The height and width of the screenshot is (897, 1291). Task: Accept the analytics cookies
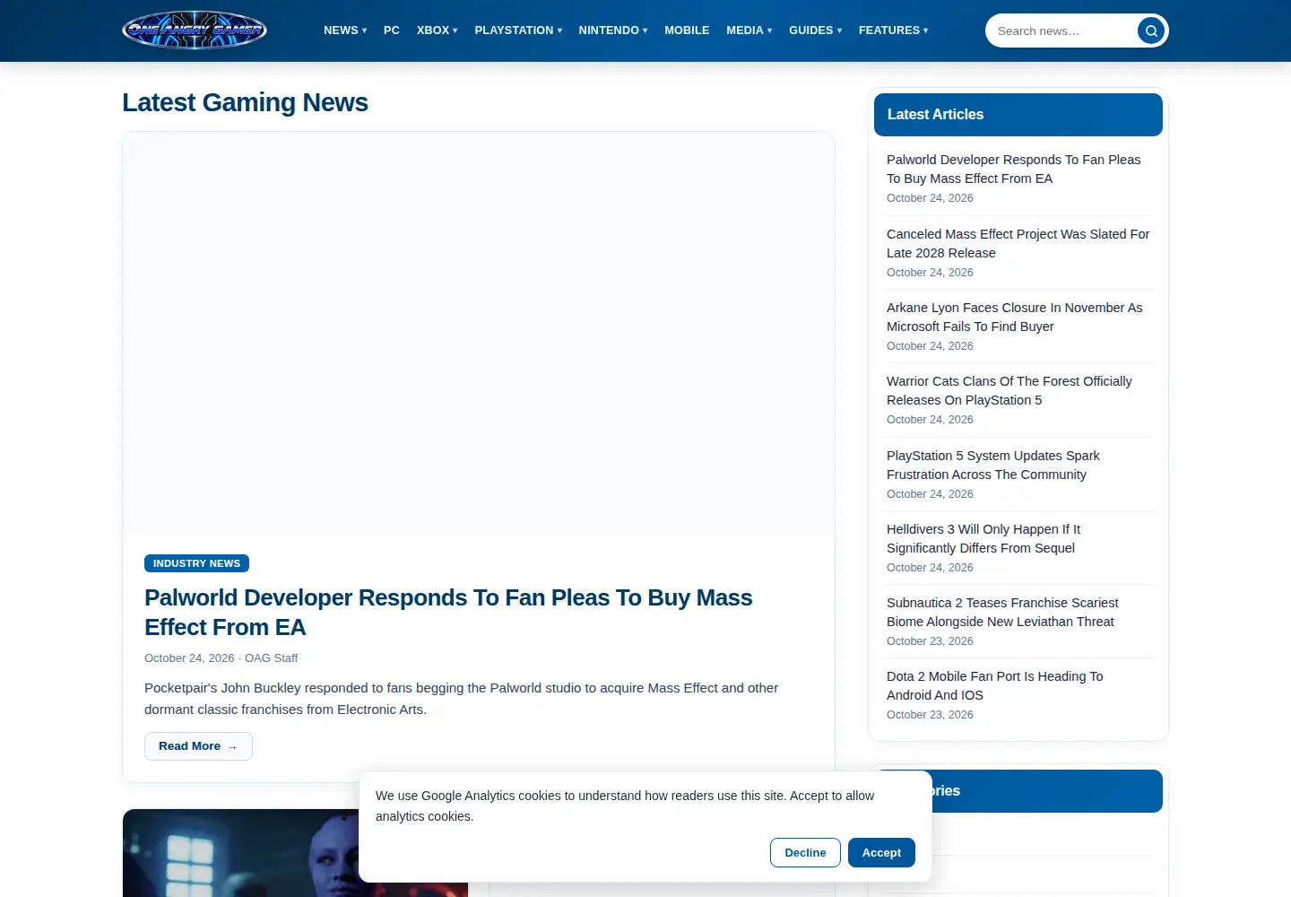(x=881, y=853)
